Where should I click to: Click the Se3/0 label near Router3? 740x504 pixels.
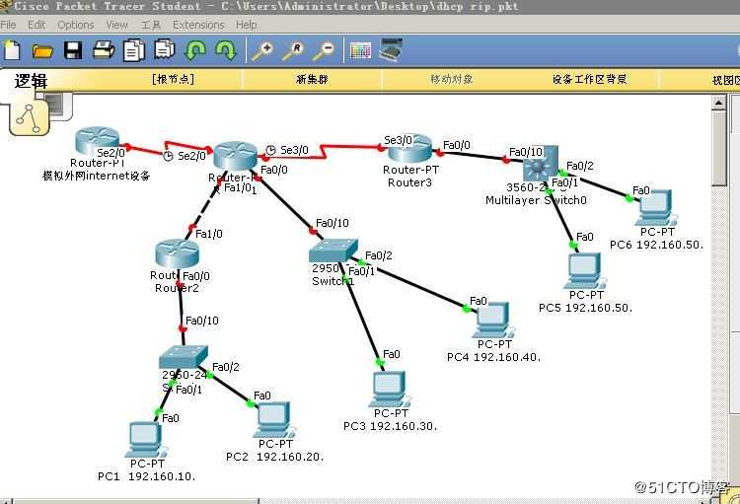398,140
